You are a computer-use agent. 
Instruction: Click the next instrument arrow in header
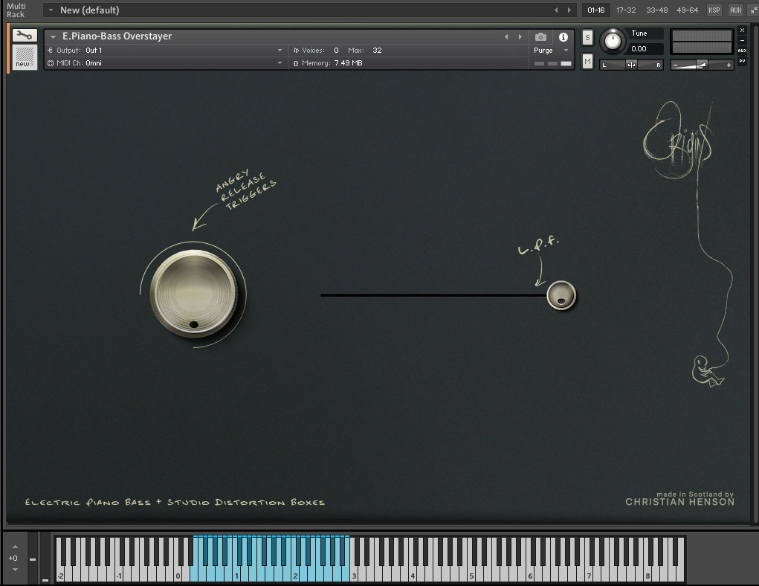click(x=520, y=36)
